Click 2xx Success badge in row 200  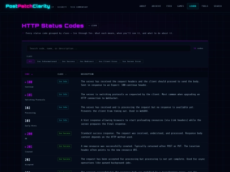(64, 133)
